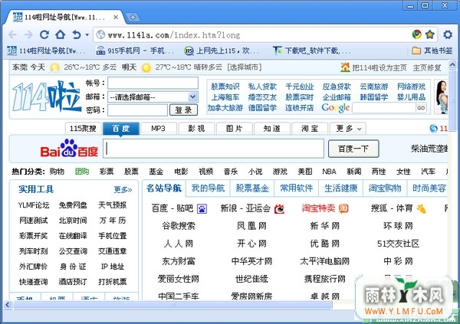
Task: Click the globe icon in address bar
Action: [100, 35]
